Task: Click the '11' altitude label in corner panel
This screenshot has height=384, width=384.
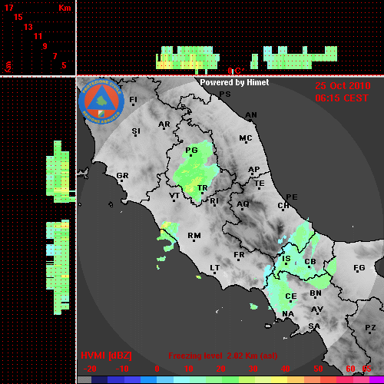Action: pyautogui.click(x=38, y=36)
